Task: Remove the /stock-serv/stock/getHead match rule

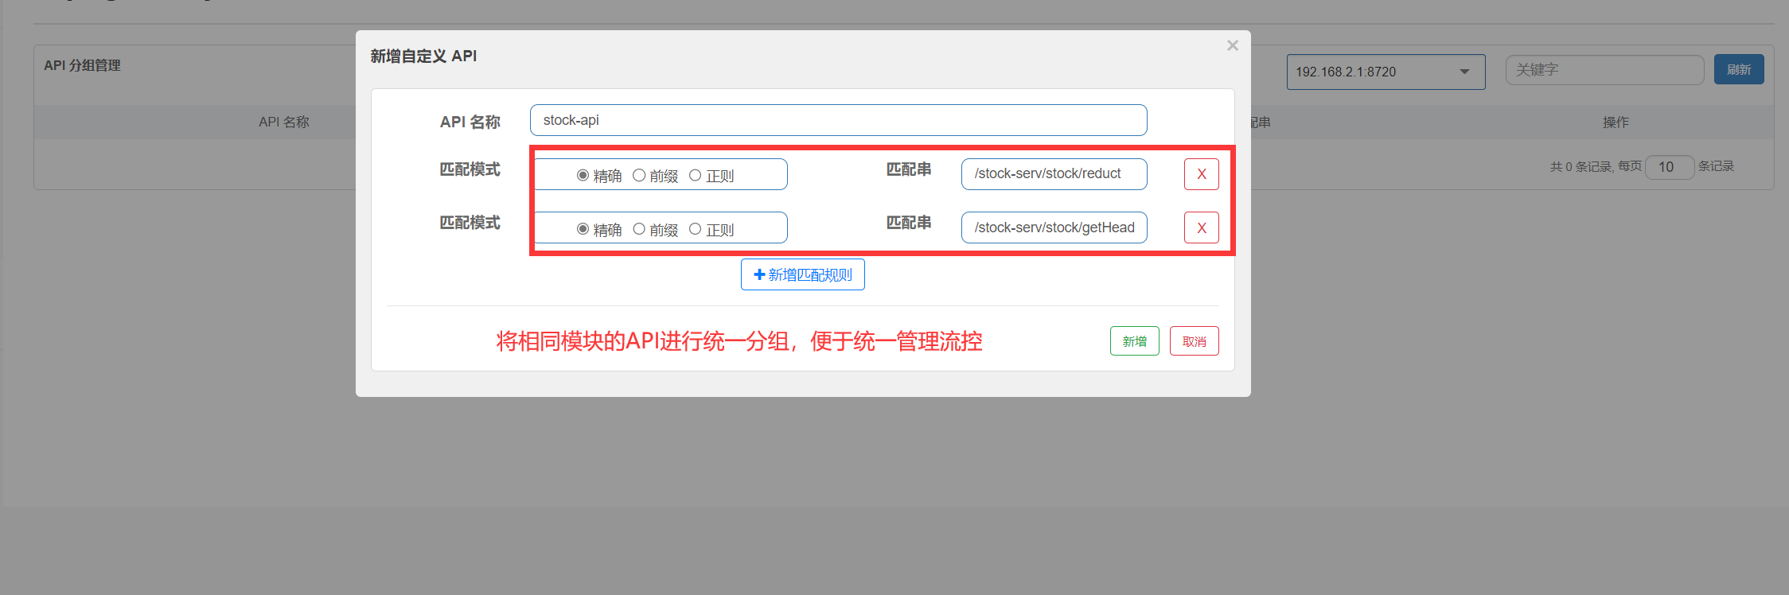Action: point(1201,228)
